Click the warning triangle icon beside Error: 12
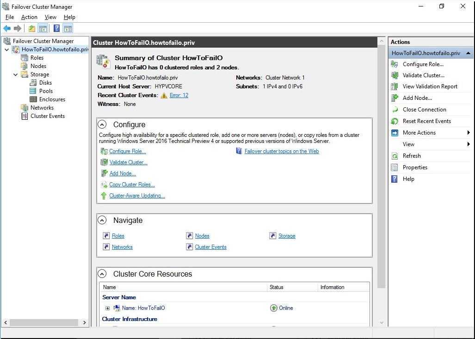 pos(164,95)
